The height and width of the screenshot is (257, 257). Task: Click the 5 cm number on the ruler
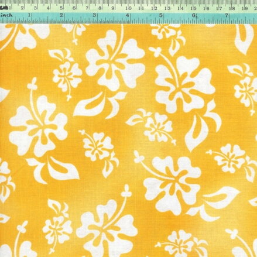[x=61, y=8]
